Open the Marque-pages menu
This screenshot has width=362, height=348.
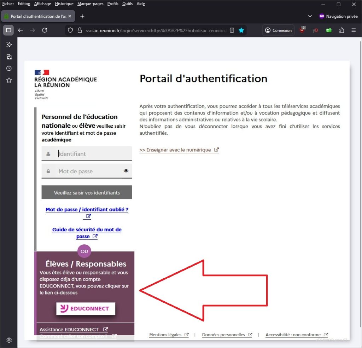90,4
